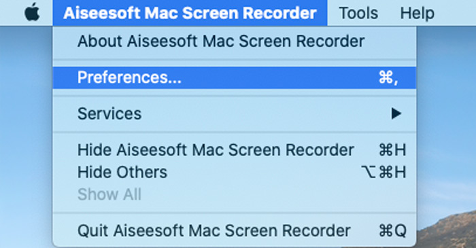Click the separator line below About item
The image size is (476, 248).
[235, 60]
